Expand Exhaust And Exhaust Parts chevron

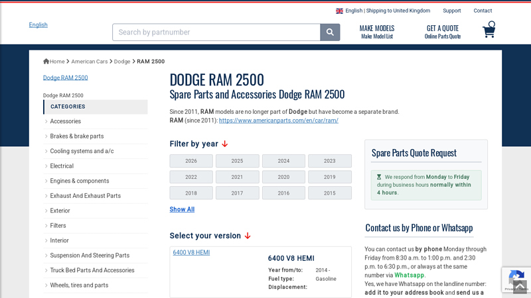pos(46,195)
